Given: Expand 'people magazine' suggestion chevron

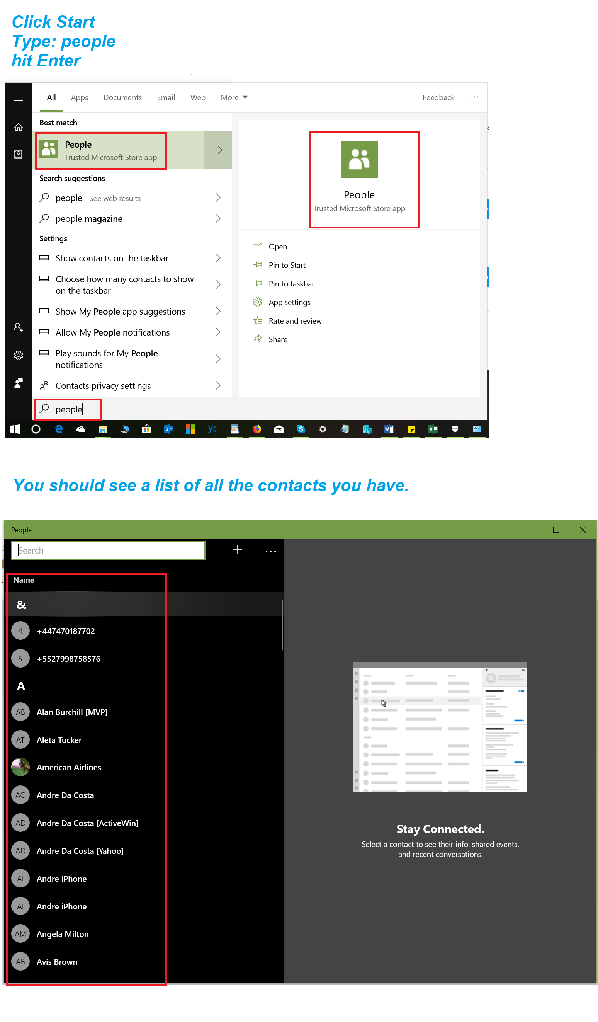Looking at the screenshot, I should [218, 219].
